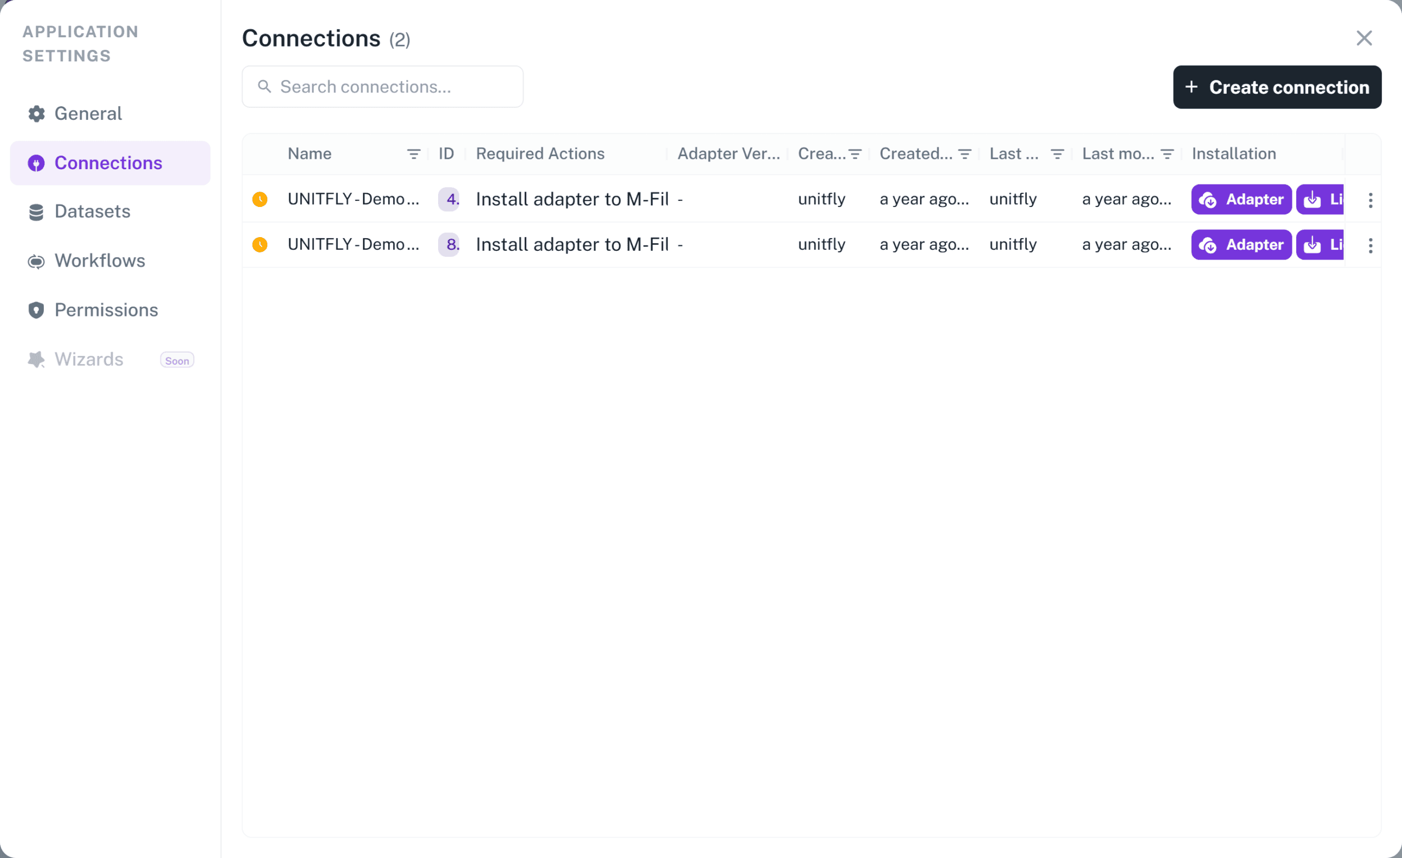1402x858 pixels.
Task: Open the three-dot menu for the ID 8 connection
Action: click(1370, 245)
